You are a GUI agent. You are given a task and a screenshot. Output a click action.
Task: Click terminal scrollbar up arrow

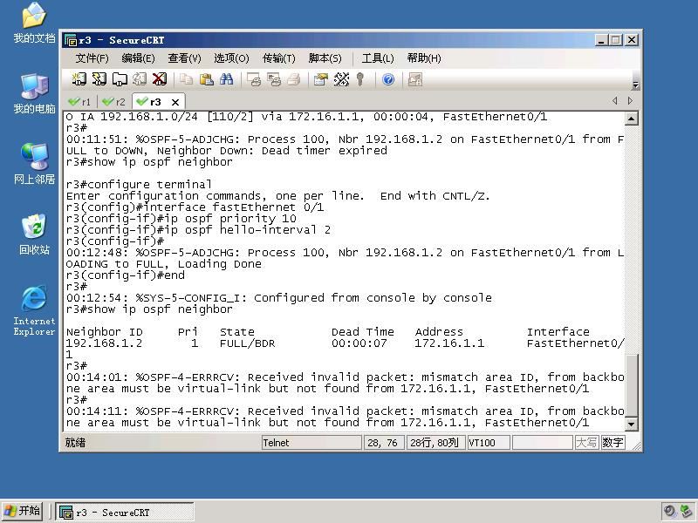click(631, 119)
